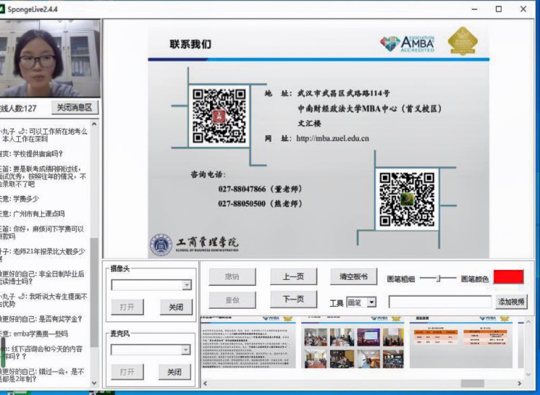Click the top-left QR code on slide
The image size is (540, 395).
click(219, 116)
